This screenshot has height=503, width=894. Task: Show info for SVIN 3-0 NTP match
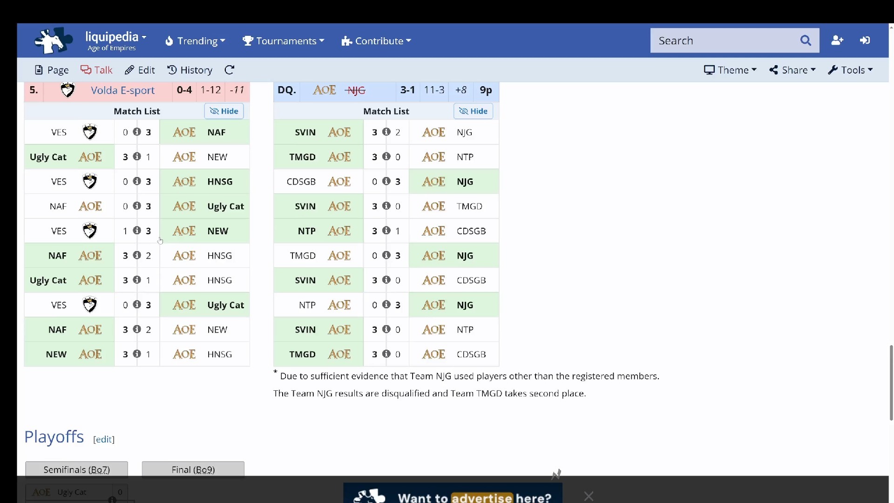pos(386,329)
